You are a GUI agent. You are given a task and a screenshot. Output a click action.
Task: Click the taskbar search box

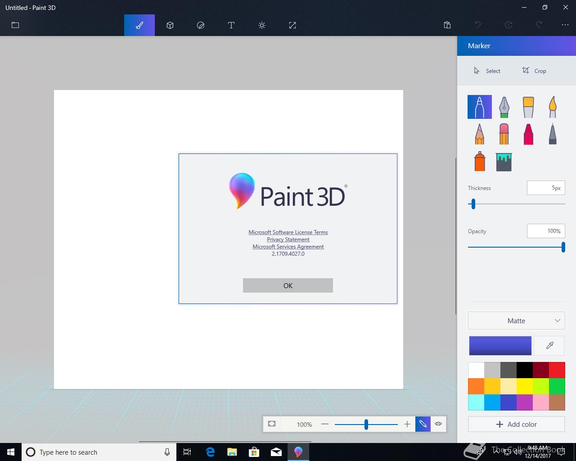(99, 452)
